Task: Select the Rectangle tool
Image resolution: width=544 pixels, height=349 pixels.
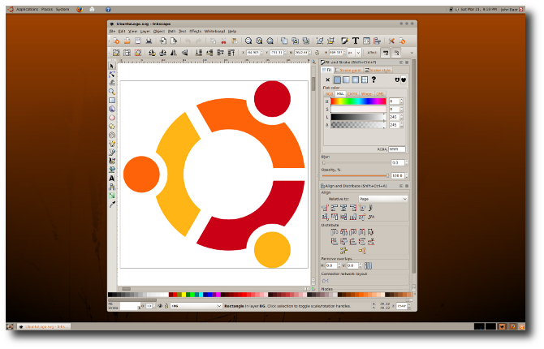Action: [x=112, y=101]
